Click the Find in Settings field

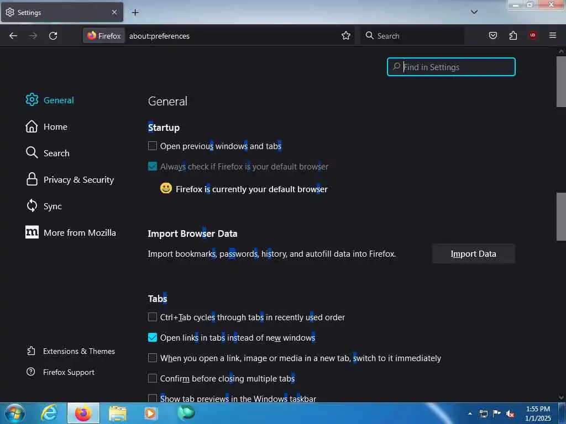click(x=451, y=67)
